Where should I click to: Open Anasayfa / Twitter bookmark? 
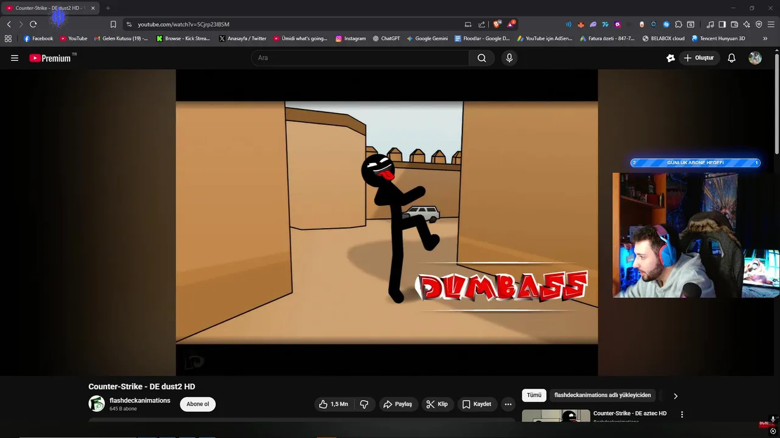point(243,38)
